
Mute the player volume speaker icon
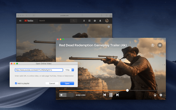(62, 95)
